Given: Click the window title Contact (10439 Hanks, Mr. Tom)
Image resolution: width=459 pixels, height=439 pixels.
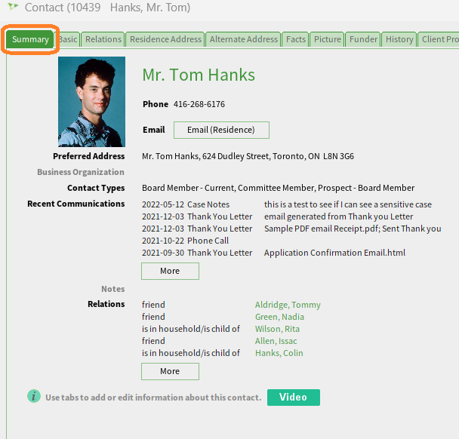Looking at the screenshot, I should [x=107, y=8].
